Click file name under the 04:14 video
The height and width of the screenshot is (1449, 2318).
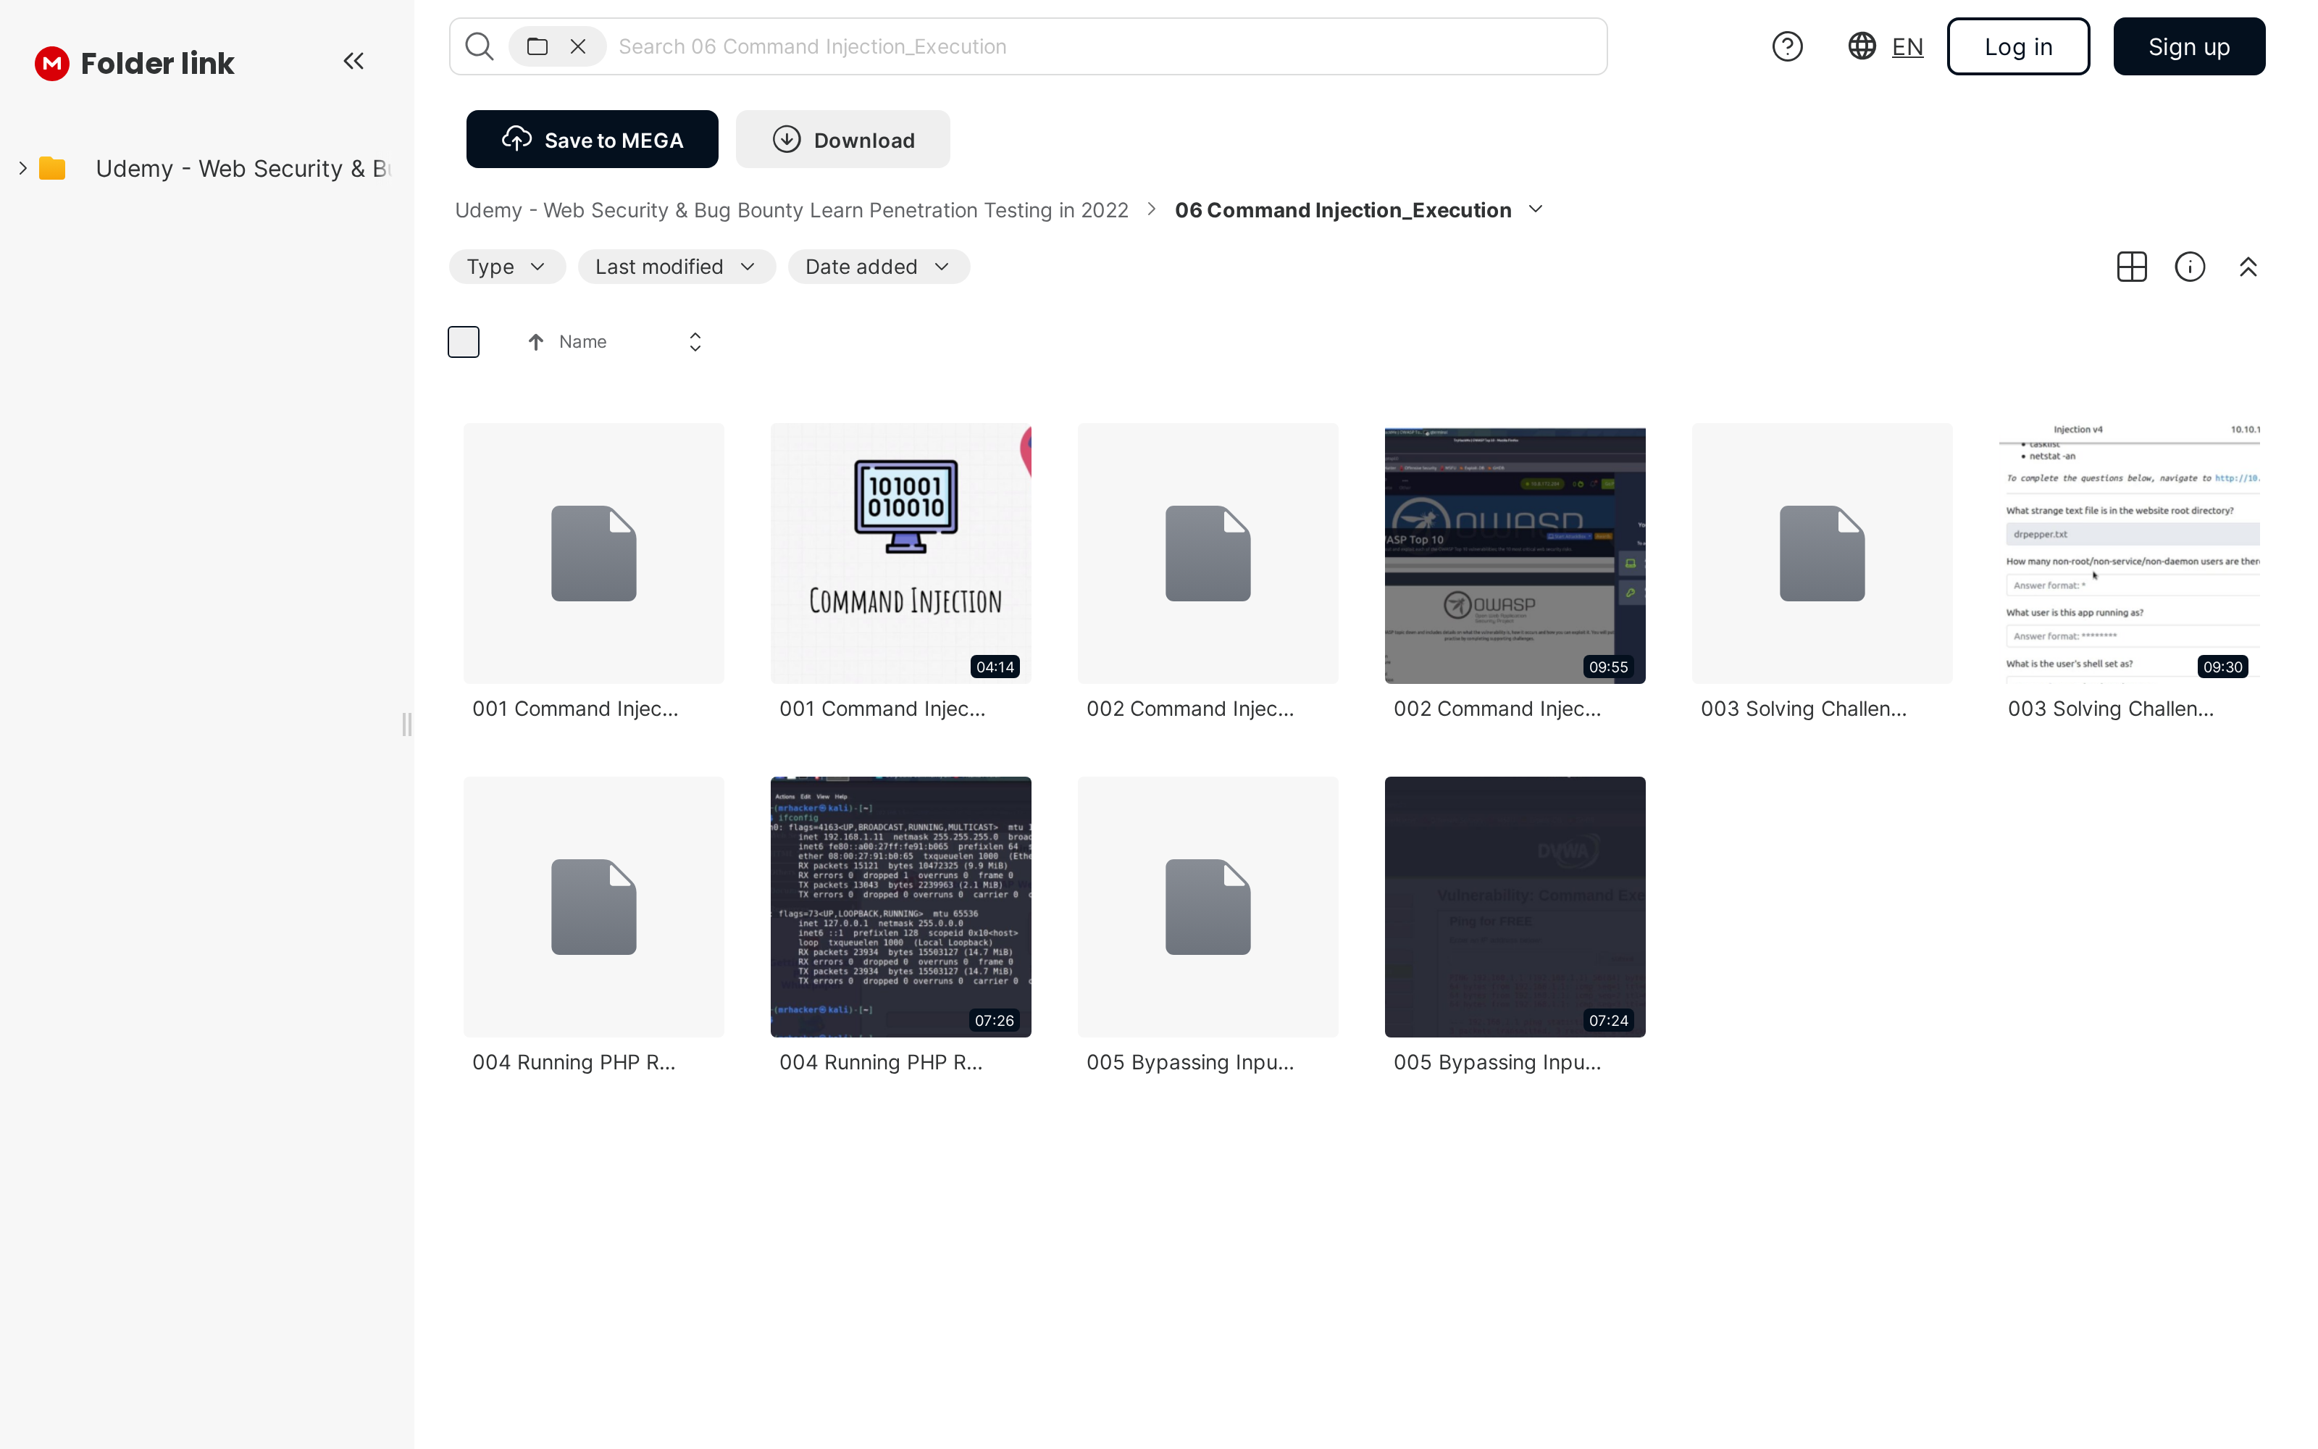pos(882,709)
